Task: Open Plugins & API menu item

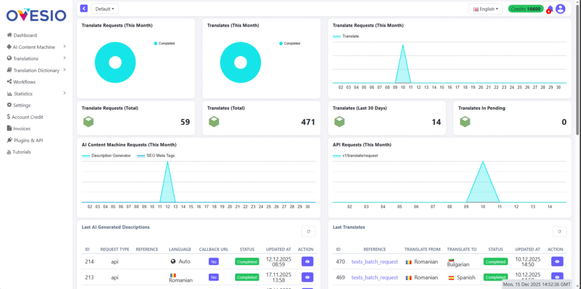Action: (31, 141)
